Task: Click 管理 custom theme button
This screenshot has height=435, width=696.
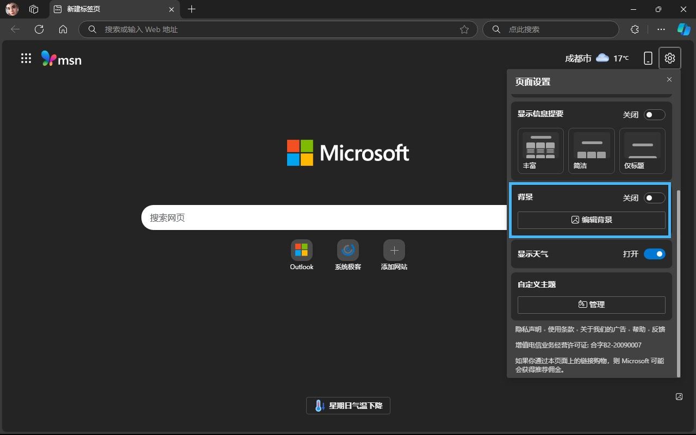Action: coord(592,304)
